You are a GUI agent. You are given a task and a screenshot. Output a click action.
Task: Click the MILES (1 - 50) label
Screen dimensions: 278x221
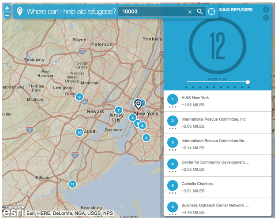pyautogui.click(x=218, y=79)
